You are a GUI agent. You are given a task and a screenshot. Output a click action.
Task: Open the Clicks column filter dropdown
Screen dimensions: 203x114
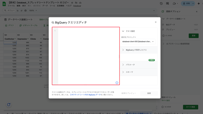coord(41,39)
